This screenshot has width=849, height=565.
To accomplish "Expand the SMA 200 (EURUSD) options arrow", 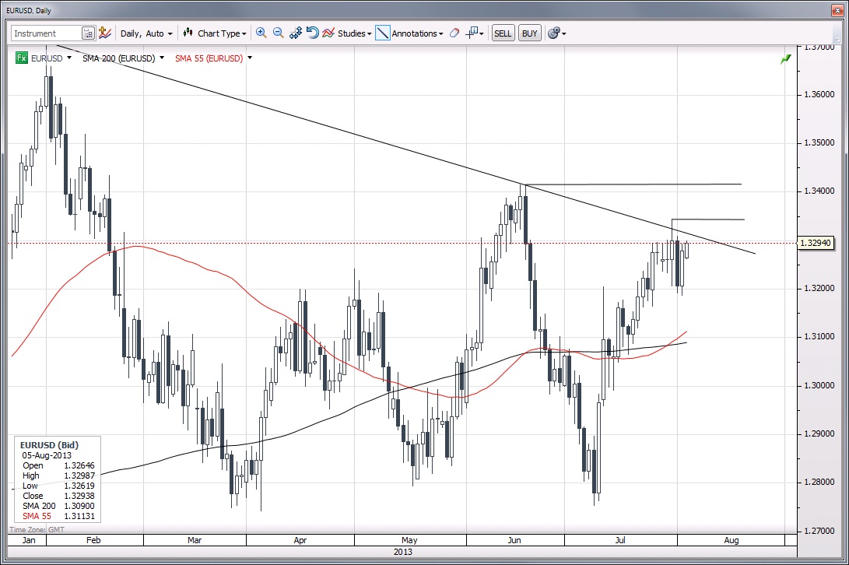I will click(162, 58).
